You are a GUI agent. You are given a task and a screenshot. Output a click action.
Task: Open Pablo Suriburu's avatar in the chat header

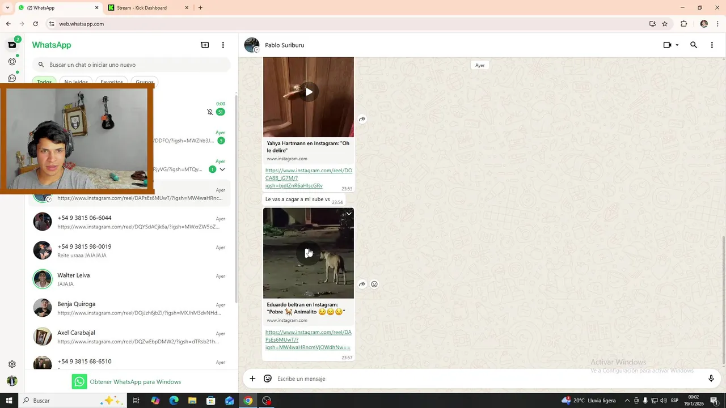tap(252, 45)
